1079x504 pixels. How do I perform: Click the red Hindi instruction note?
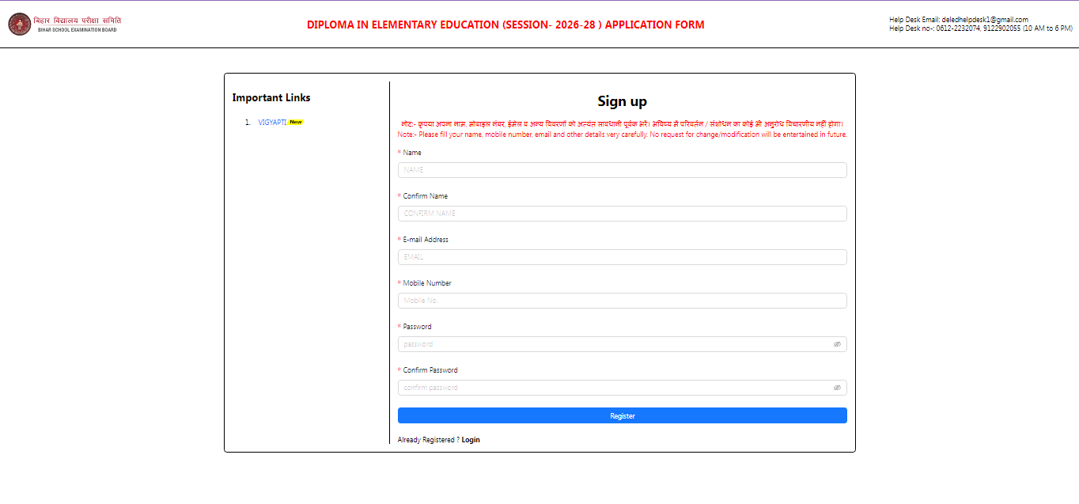622,124
